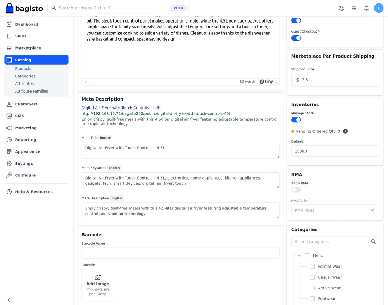Viewport: 388px width, 305px height.
Task: Click the Meta Description text area
Action: (180, 211)
